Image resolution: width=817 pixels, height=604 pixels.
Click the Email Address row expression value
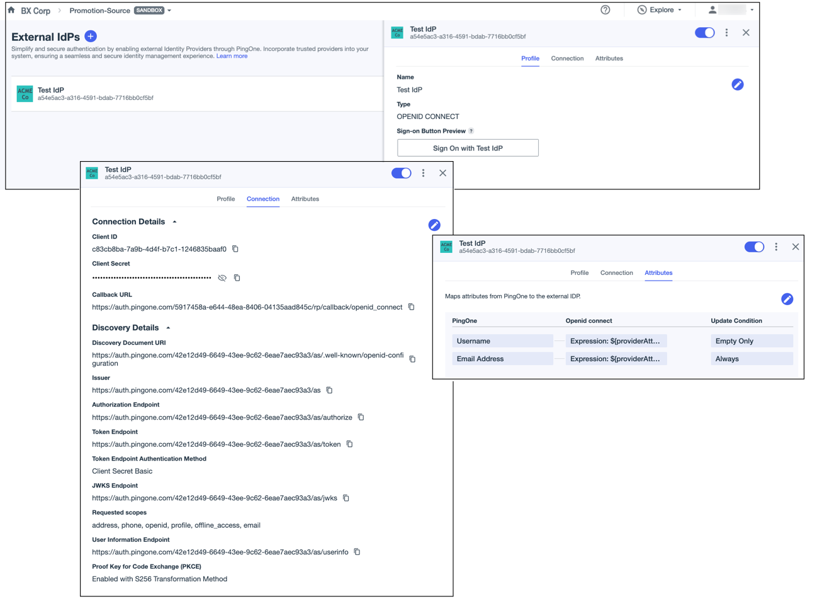point(616,359)
